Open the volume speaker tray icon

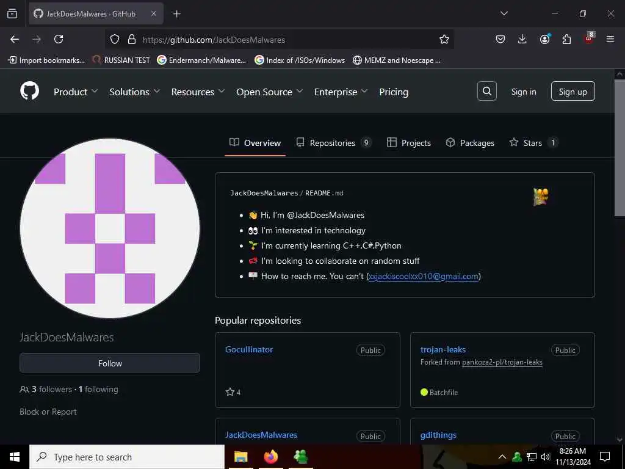coord(546,457)
